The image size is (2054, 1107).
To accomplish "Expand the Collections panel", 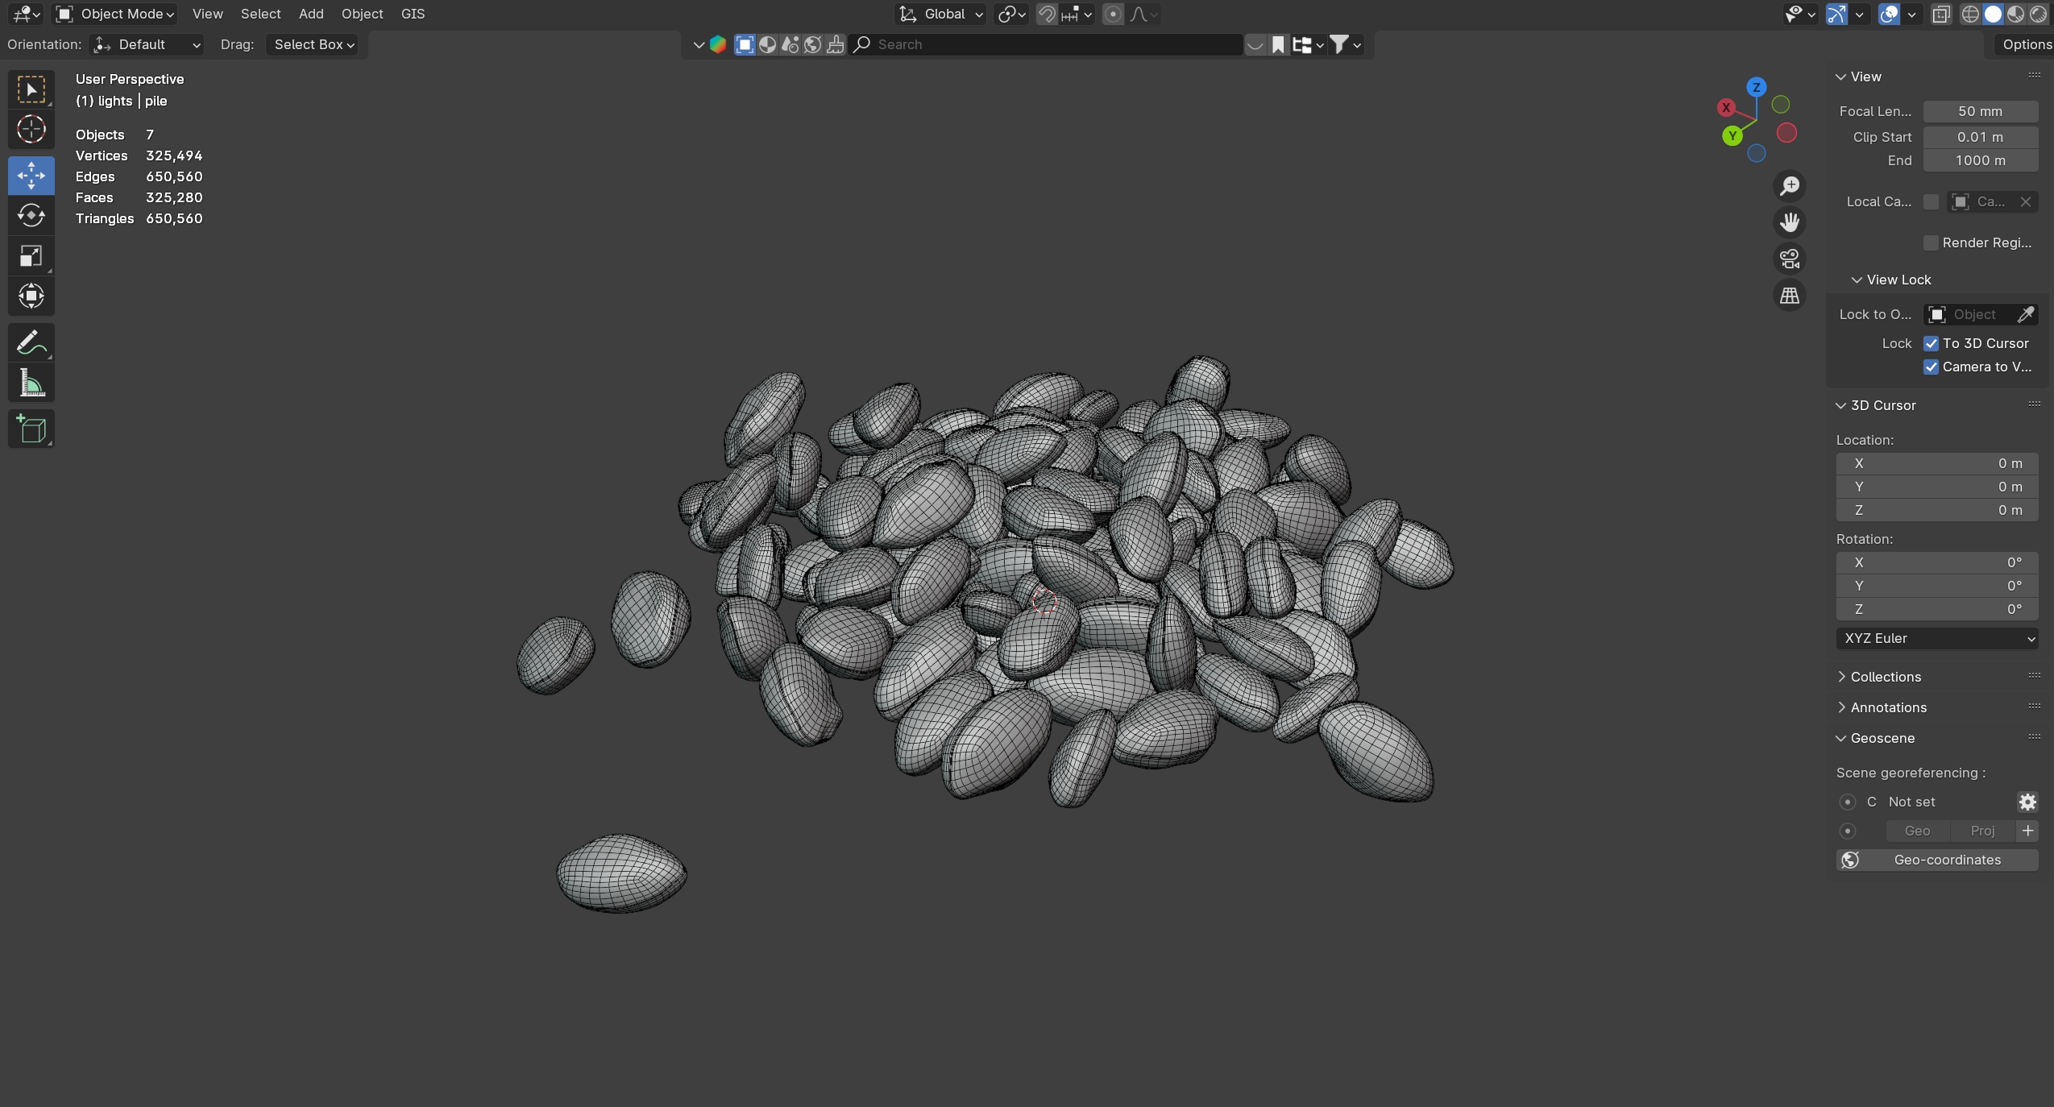I will pos(1885,677).
